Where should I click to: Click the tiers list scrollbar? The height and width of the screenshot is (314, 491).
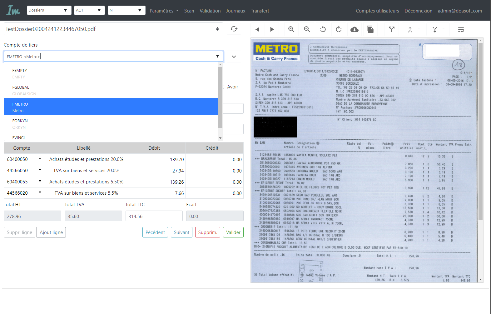(x=220, y=97)
